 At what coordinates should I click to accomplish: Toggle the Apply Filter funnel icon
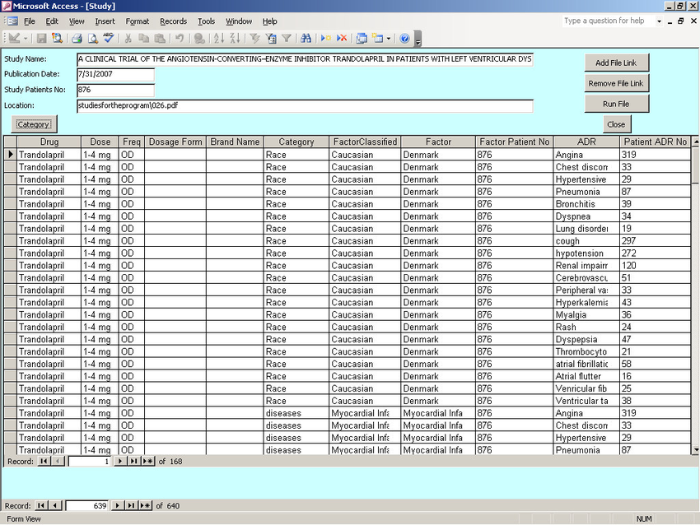(x=287, y=39)
